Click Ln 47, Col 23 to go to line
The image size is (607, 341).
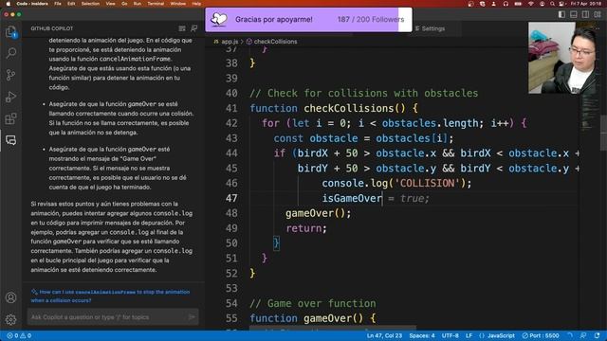click(x=384, y=335)
